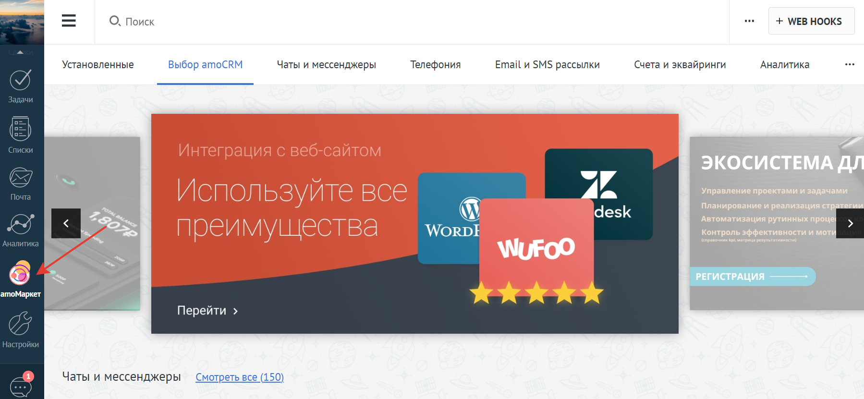Open the Почта (Mail) sidebar icon
The image size is (864, 399).
[x=20, y=183]
